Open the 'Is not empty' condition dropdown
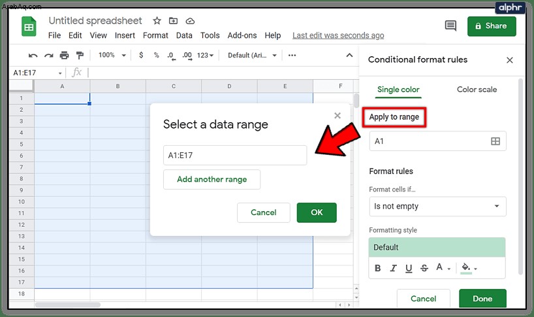 [x=437, y=207]
